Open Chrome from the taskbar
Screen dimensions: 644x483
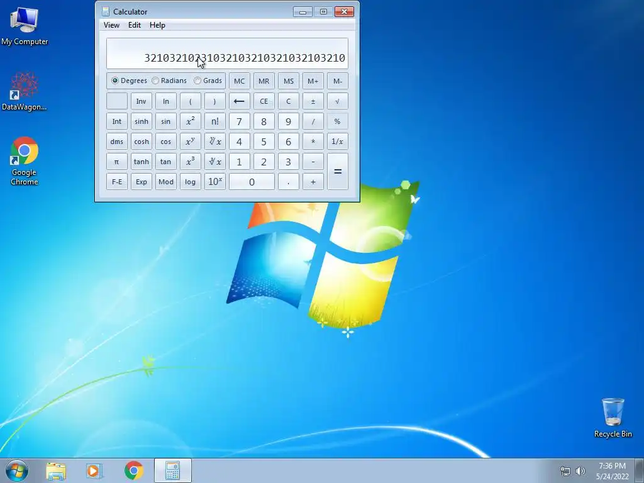[x=133, y=470]
